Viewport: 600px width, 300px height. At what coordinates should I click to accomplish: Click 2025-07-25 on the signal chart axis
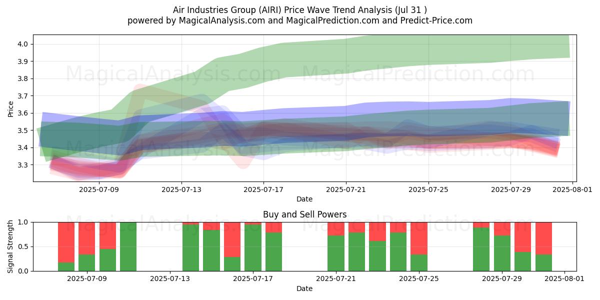[419, 279]
